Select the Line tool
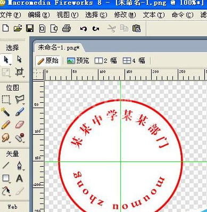Viewport: 207px width, 212px height. 6,165
